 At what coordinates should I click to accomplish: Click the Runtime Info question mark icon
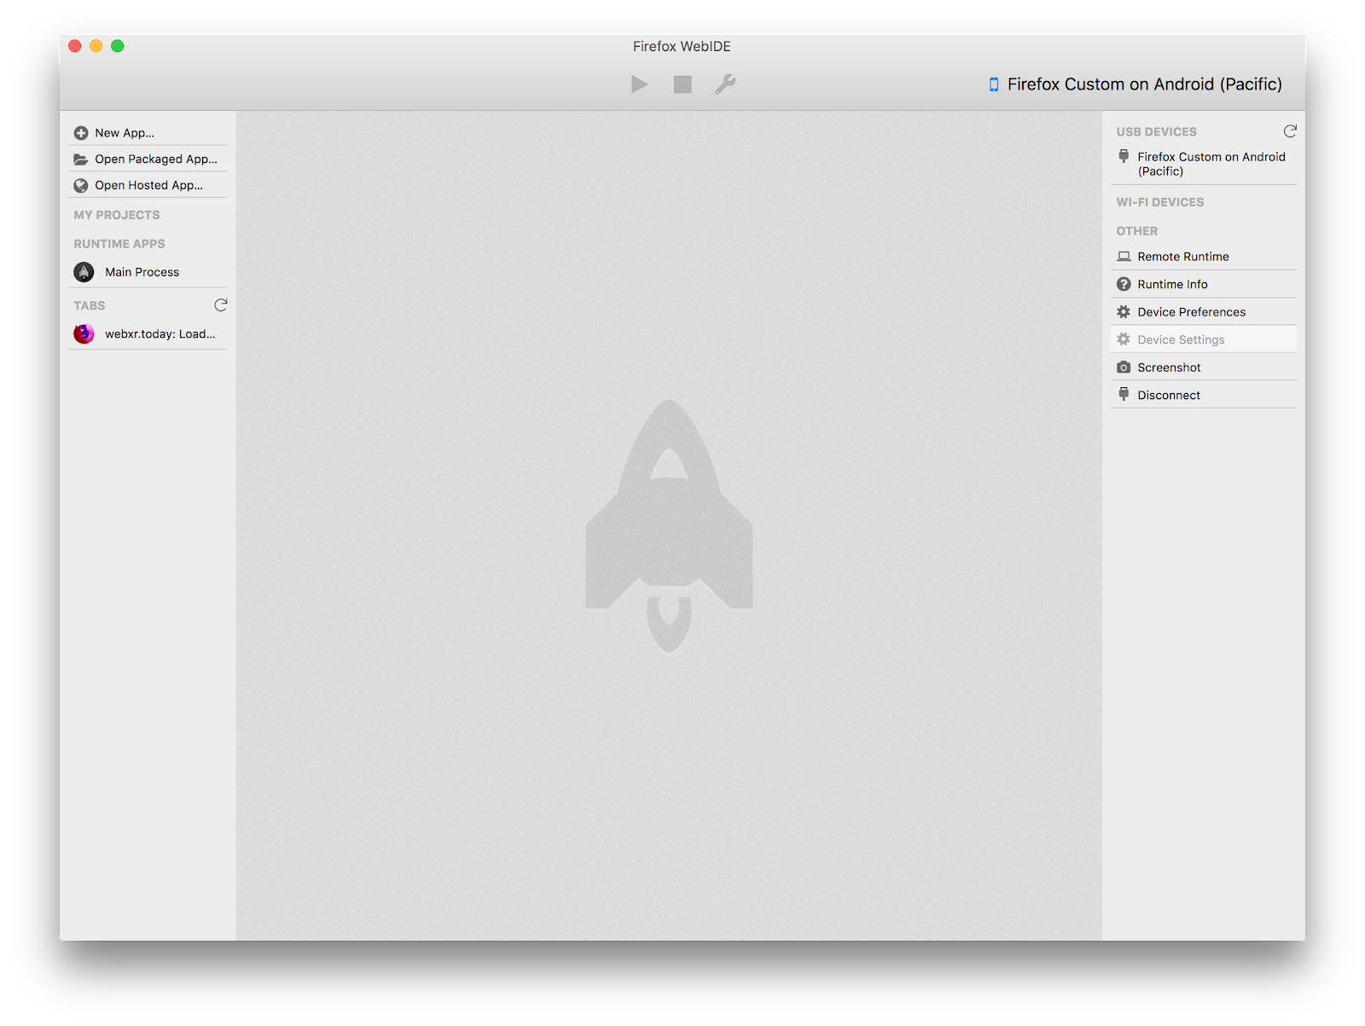[x=1124, y=284]
